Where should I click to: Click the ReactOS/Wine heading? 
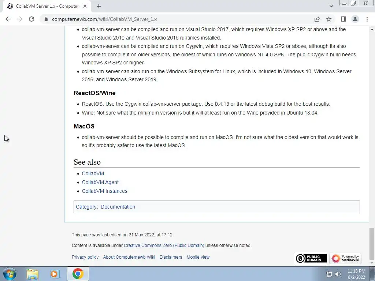(x=94, y=93)
